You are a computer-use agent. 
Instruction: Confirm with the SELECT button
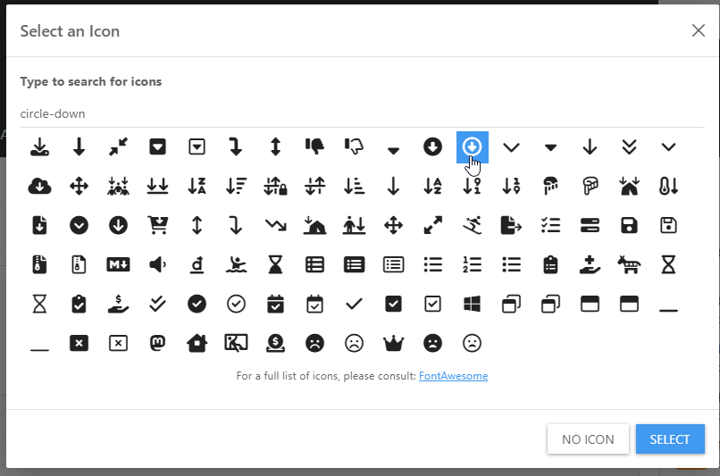(x=670, y=438)
